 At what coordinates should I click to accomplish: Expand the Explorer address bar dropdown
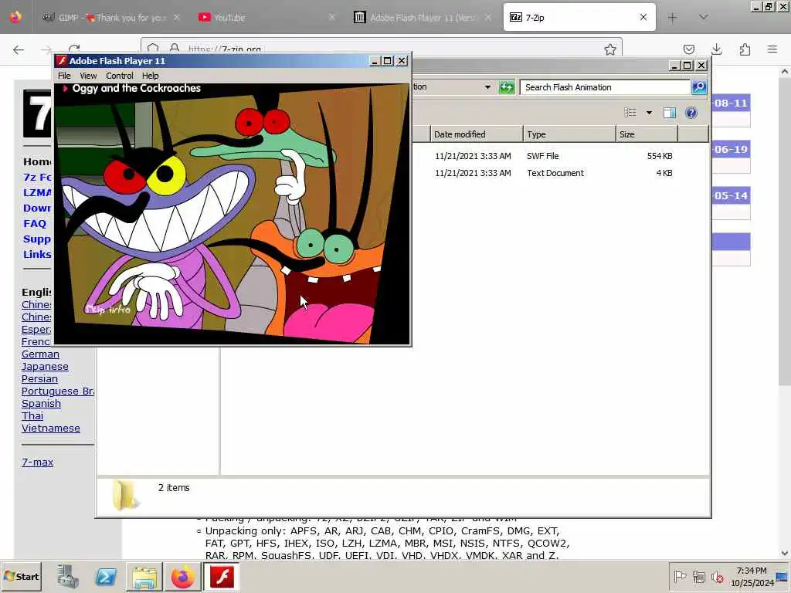point(487,87)
